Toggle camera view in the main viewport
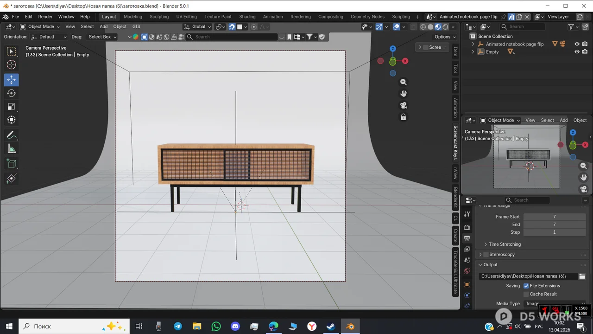Image resolution: width=593 pixels, height=334 pixels. [404, 105]
